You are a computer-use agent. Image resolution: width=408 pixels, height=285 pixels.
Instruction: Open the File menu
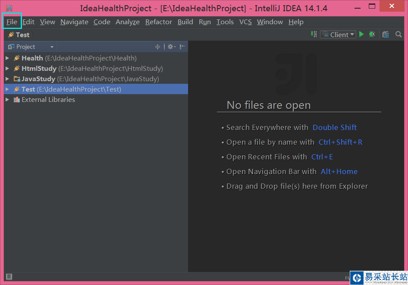click(12, 22)
